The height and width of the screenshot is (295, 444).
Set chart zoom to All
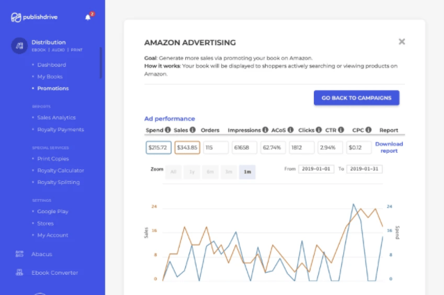(173, 172)
